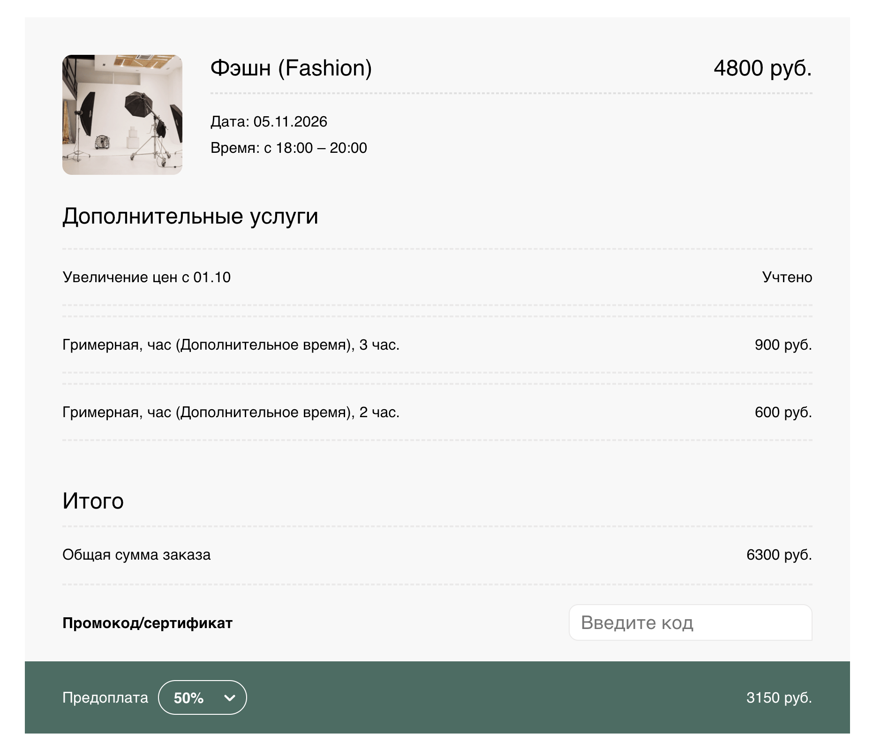
Task: Click the "Предоплата" label
Action: [105, 698]
